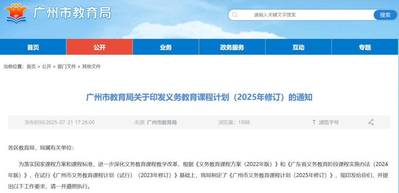Open 其他文件 breadcrumb link

point(91,67)
